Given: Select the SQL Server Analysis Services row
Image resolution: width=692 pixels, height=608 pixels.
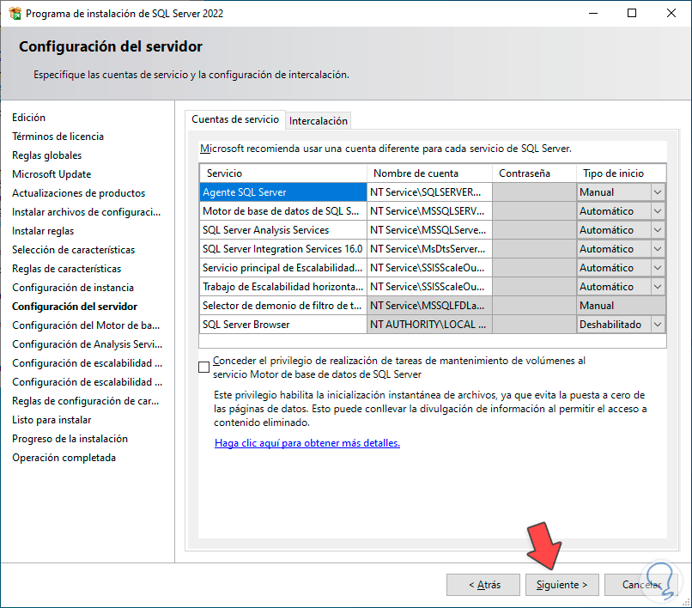Looking at the screenshot, I should point(282,230).
